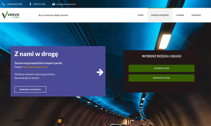Click the white right arrow in slider
The width and height of the screenshot is (211, 126).
click(100, 72)
